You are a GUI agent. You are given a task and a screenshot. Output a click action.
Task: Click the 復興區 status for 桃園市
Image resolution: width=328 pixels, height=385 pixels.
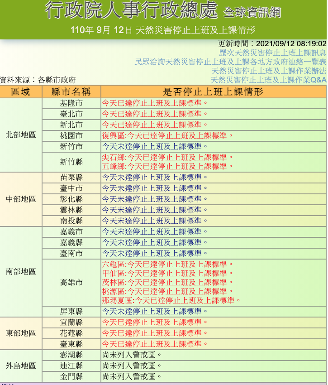167,135
